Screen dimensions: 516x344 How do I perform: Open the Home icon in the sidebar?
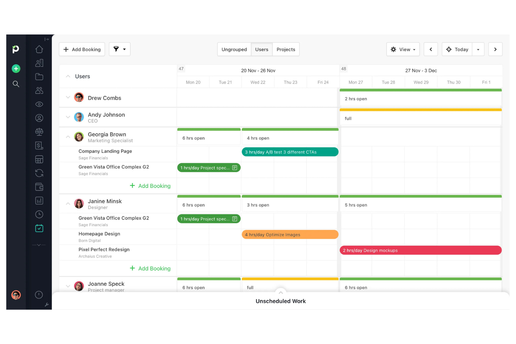point(39,49)
